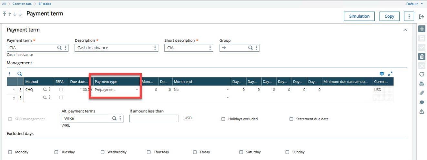Tick the Monday excluded day checkbox

point(10,152)
